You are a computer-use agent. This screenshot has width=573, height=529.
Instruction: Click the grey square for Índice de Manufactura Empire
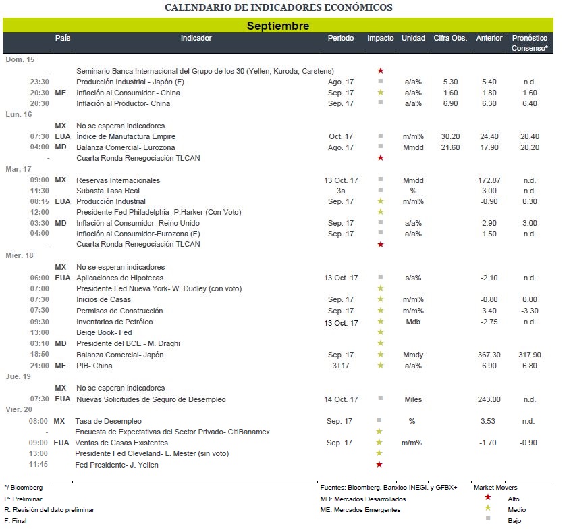(381, 136)
